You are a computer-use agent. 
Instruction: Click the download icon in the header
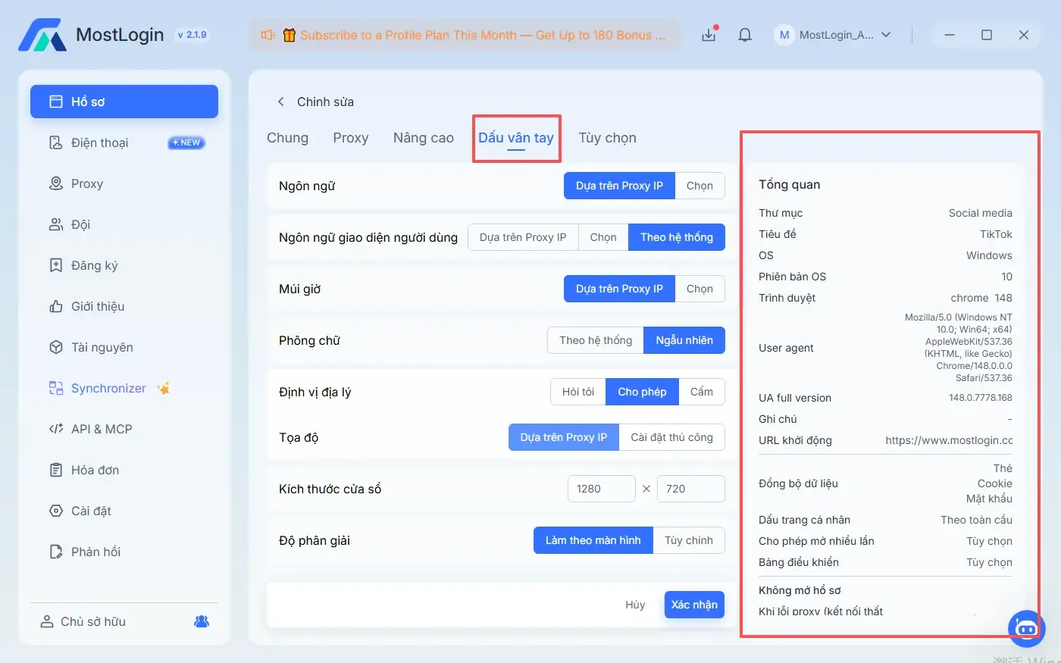709,35
